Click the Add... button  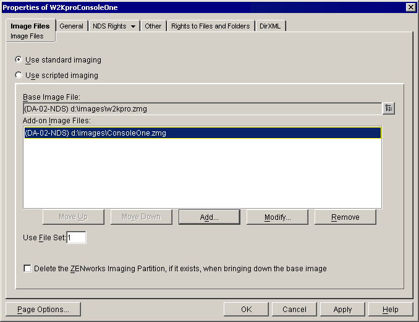pos(209,217)
